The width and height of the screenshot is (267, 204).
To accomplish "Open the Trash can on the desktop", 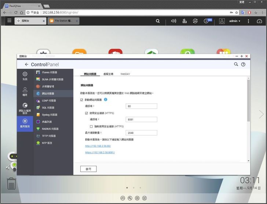I will [11, 183].
